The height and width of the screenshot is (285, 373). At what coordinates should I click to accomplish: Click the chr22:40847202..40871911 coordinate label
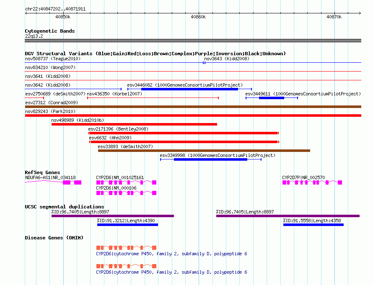point(55,9)
